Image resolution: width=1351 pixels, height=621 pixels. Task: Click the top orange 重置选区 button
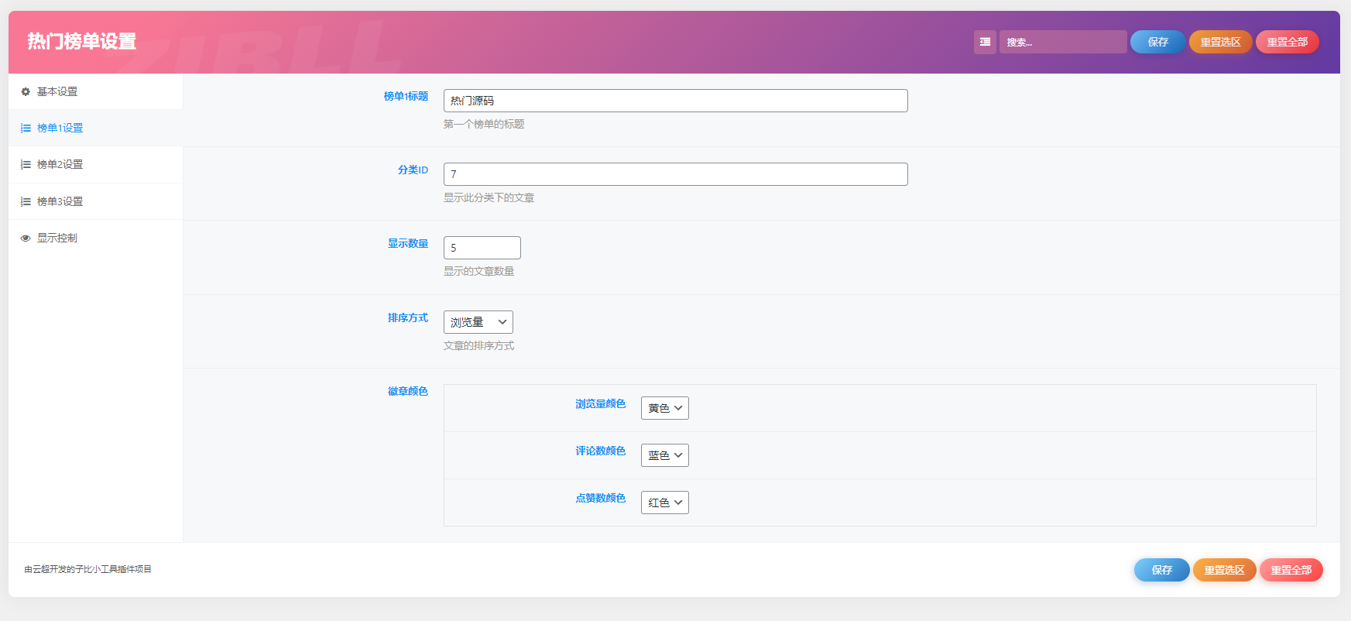pos(1220,42)
